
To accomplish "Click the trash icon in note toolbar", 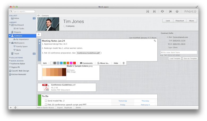I will pos(124,63).
